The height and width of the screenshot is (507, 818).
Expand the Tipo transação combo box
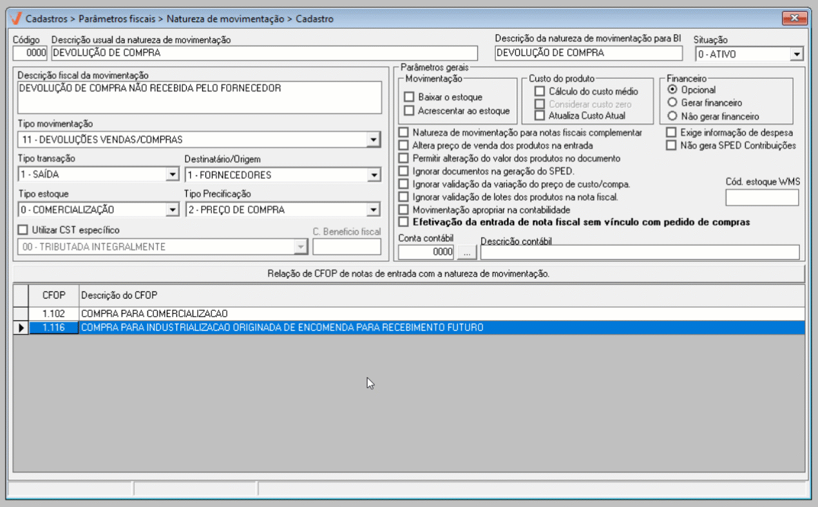coord(172,174)
